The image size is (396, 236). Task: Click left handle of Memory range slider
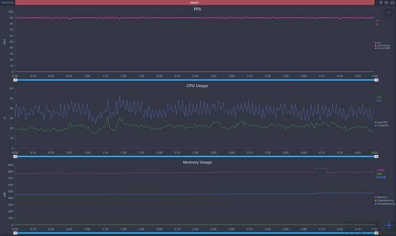coord(15,232)
